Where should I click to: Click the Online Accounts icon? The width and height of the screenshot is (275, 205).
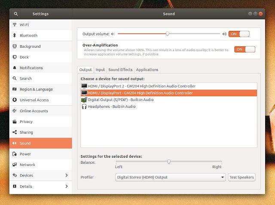pos(15,110)
